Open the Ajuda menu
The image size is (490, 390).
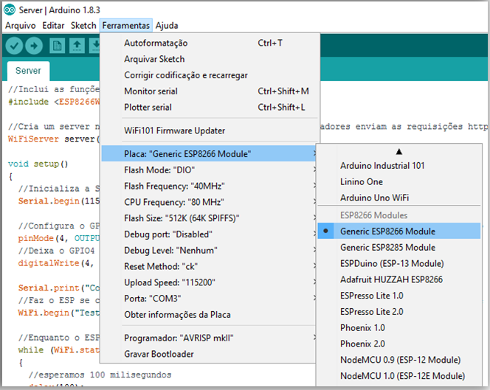tap(167, 26)
